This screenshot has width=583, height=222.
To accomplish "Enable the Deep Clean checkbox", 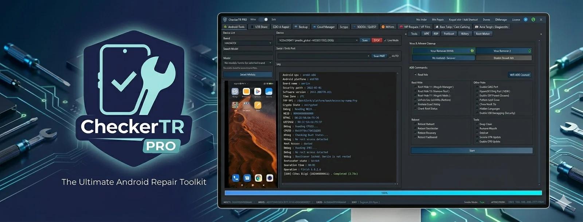I will [477, 124].
